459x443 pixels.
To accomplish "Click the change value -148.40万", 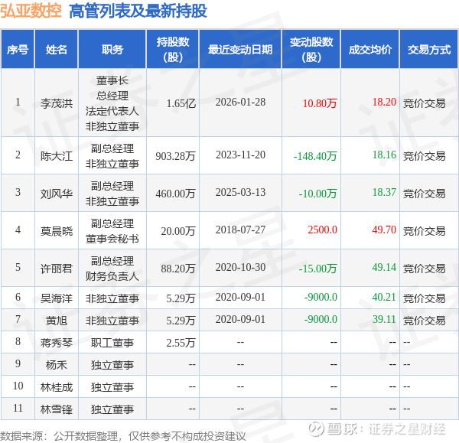I will click(315, 156).
